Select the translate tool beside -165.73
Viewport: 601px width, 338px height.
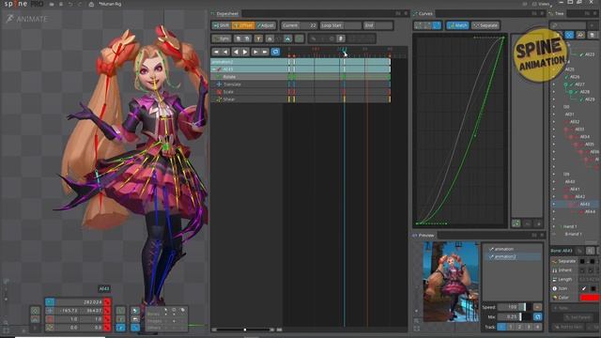pos(50,311)
